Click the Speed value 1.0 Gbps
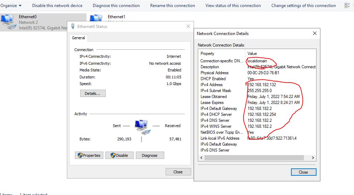This screenshot has height=195, width=354. click(x=174, y=84)
